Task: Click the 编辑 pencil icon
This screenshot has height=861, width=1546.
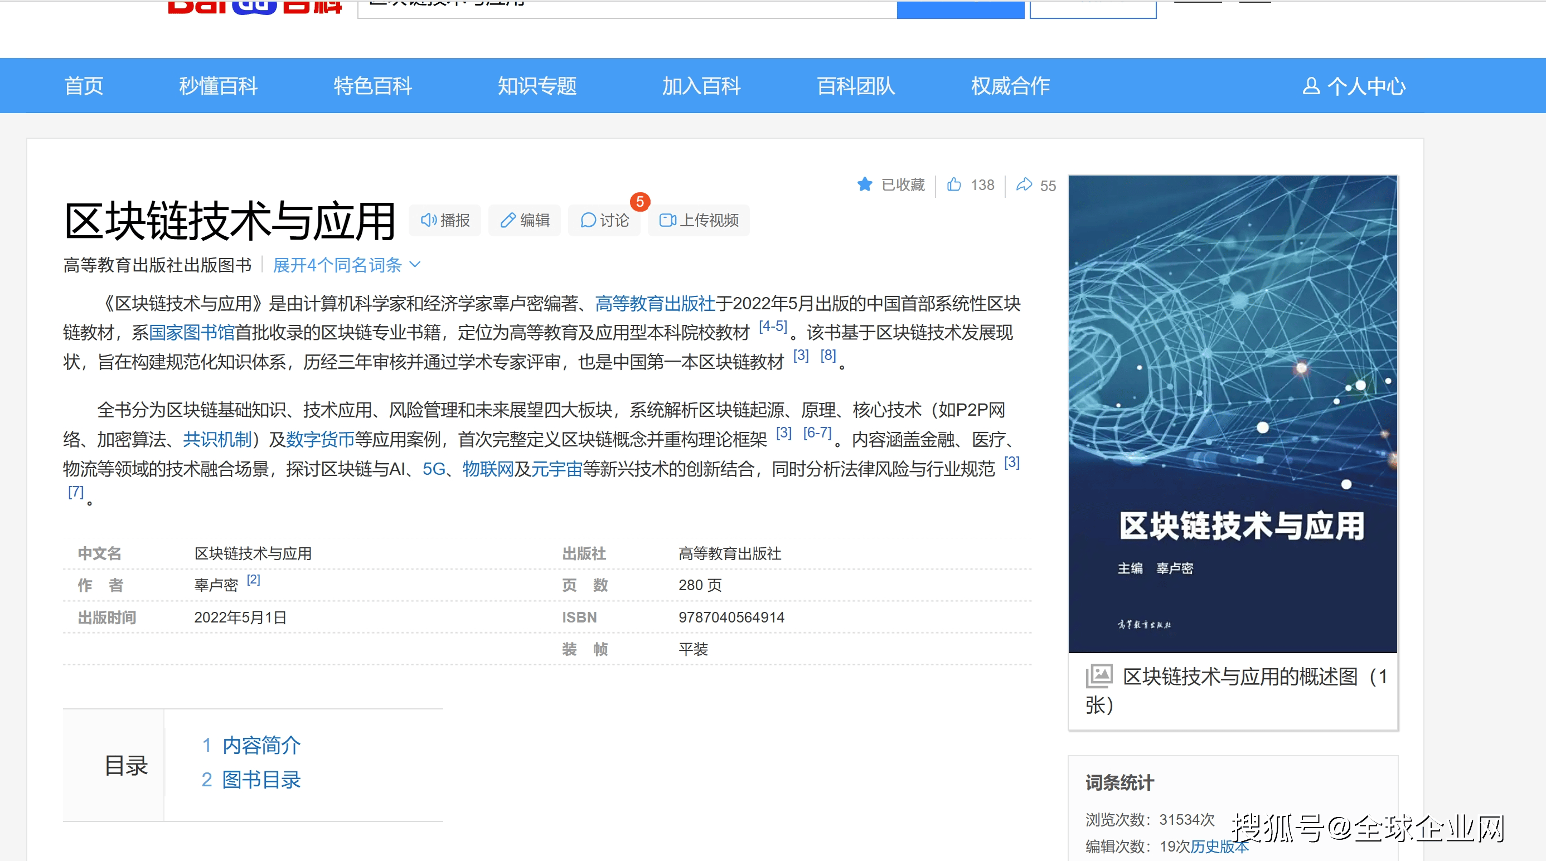Action: coord(508,220)
